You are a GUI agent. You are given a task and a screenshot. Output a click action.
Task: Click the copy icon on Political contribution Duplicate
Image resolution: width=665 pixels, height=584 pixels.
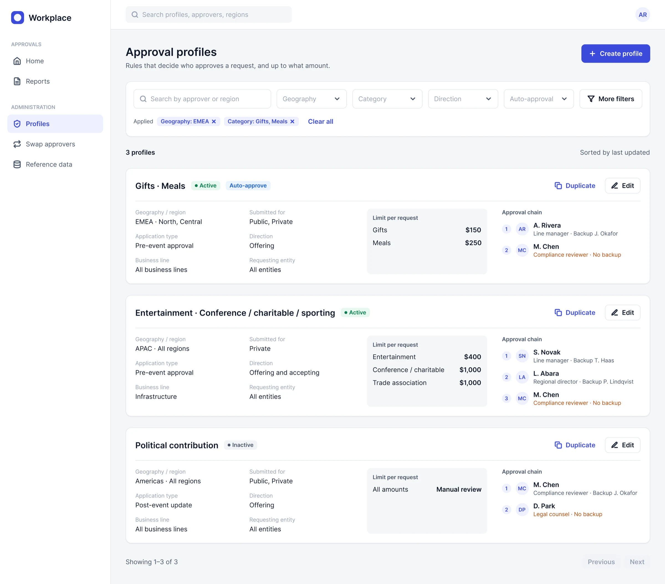(x=558, y=445)
